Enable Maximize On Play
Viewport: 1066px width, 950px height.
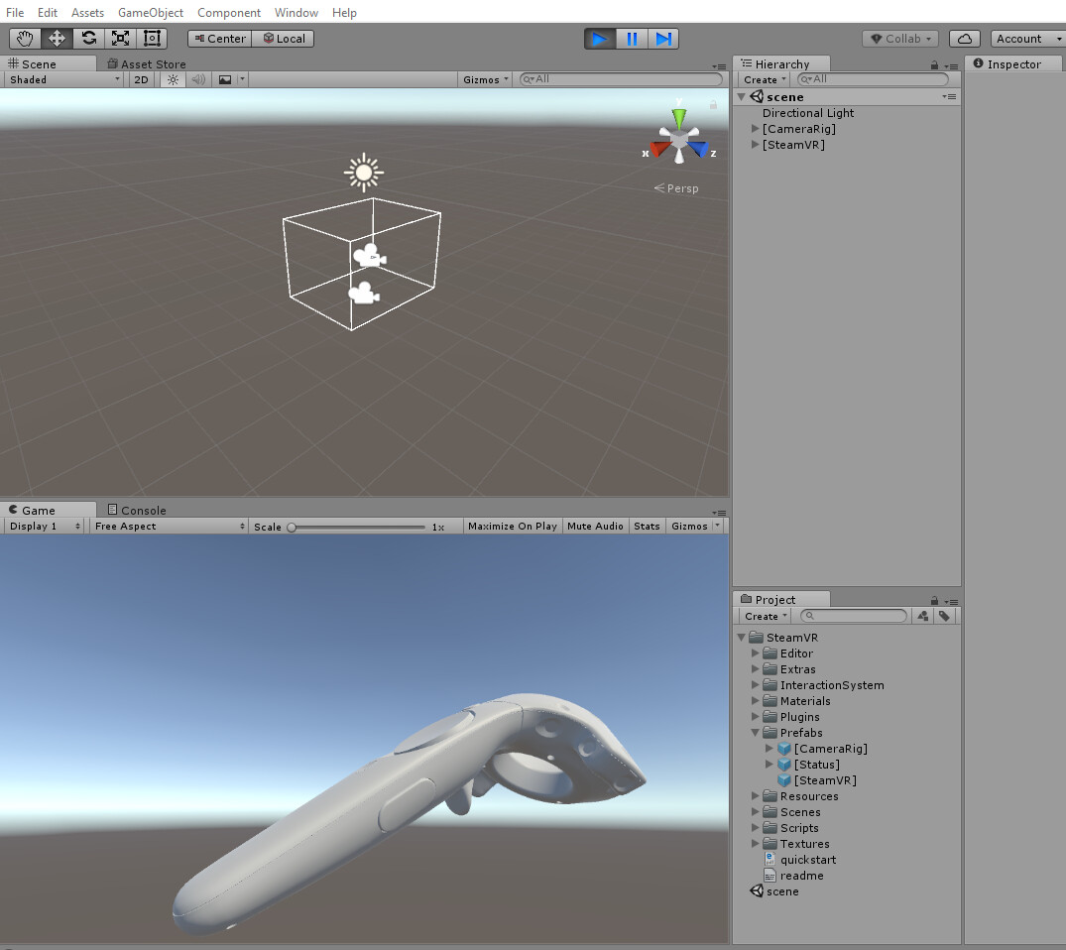pyautogui.click(x=512, y=526)
